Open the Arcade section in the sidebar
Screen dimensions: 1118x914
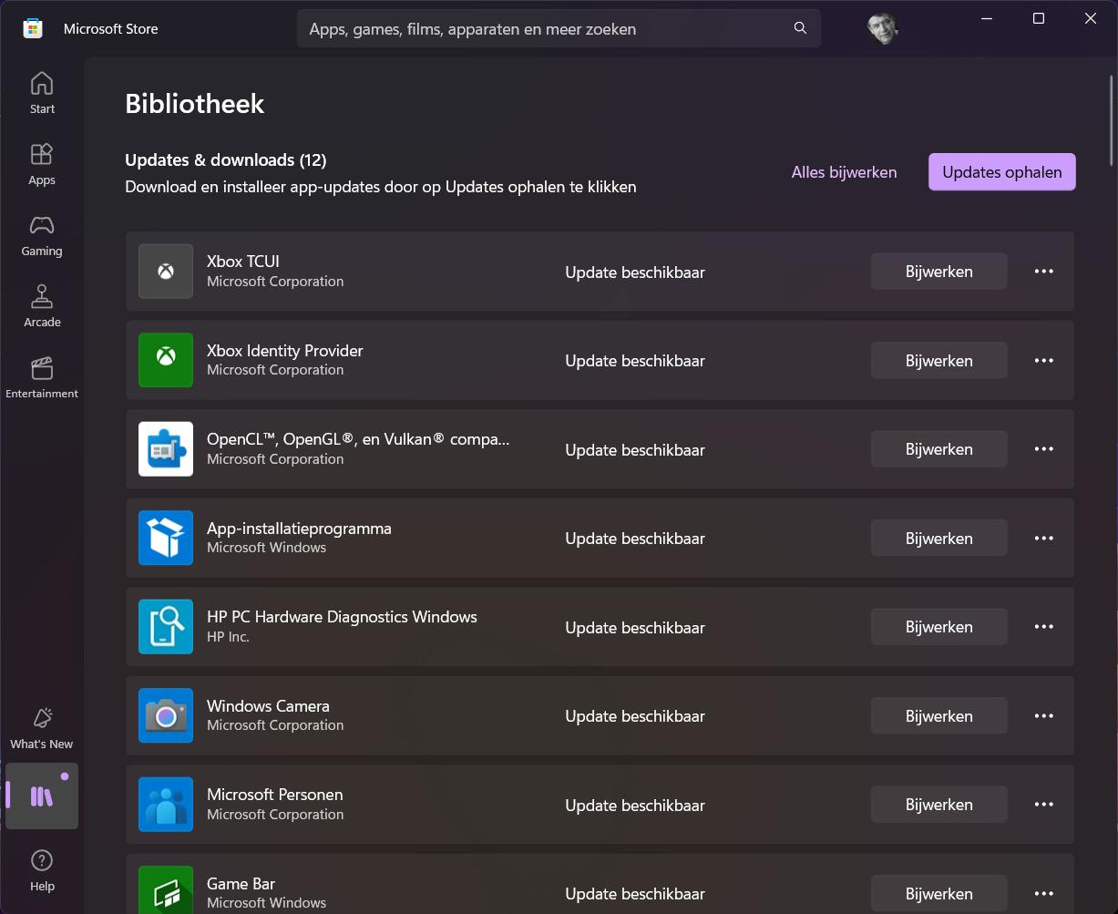click(41, 305)
